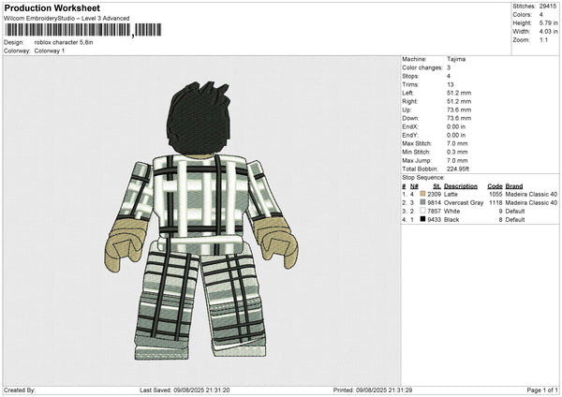
Task: Click the Total Bobbin value 224.95ft
Action: point(458,169)
